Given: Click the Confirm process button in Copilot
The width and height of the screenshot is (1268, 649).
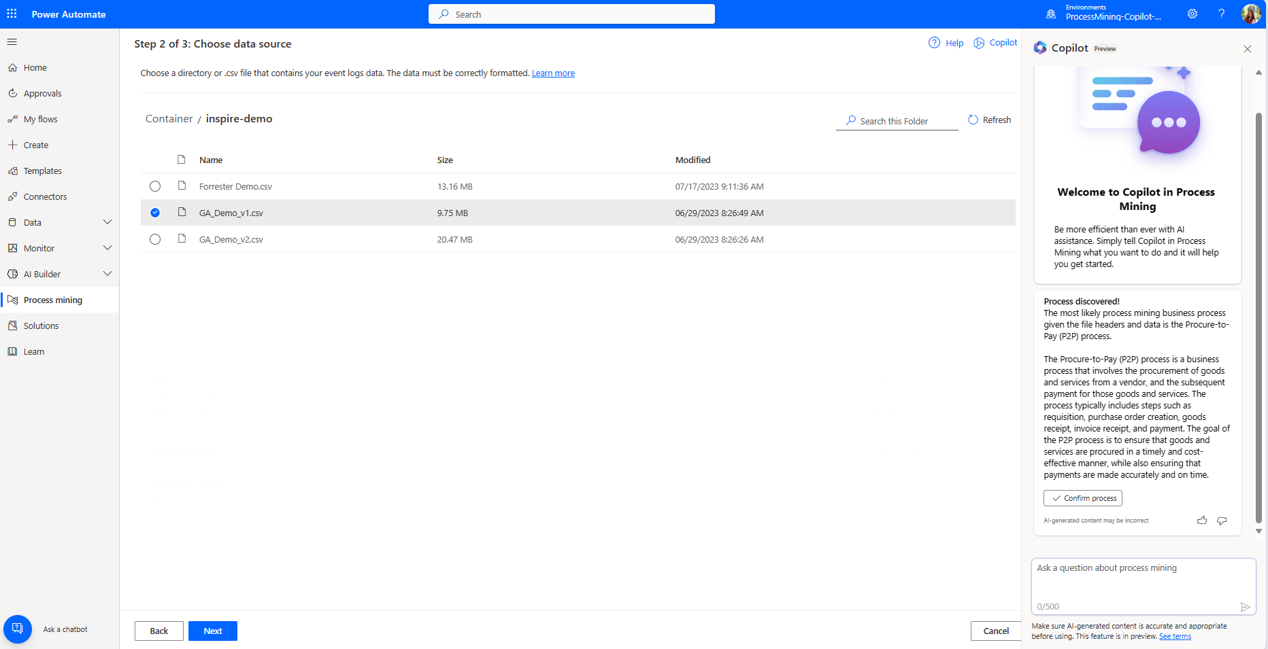Looking at the screenshot, I should coord(1082,498).
